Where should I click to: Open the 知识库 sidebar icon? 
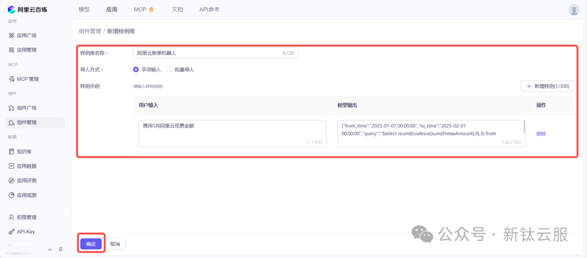click(x=11, y=152)
